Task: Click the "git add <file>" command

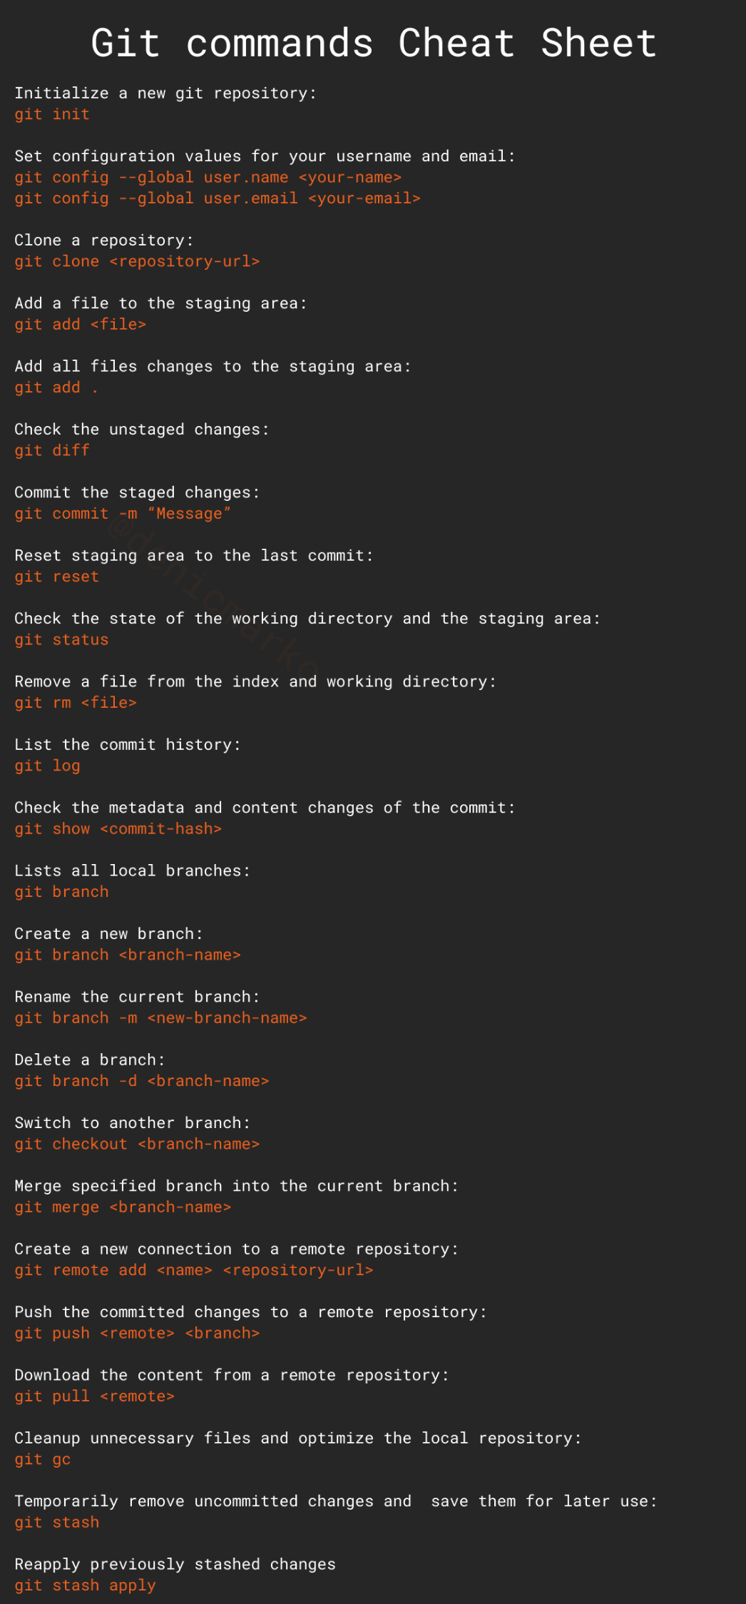Action: point(81,325)
